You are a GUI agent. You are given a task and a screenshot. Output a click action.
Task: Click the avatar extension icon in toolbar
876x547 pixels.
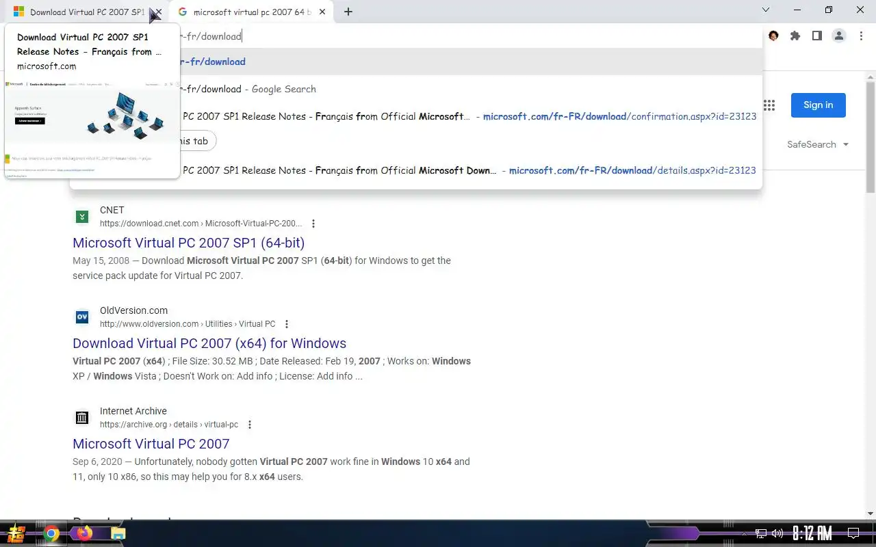coord(773,36)
